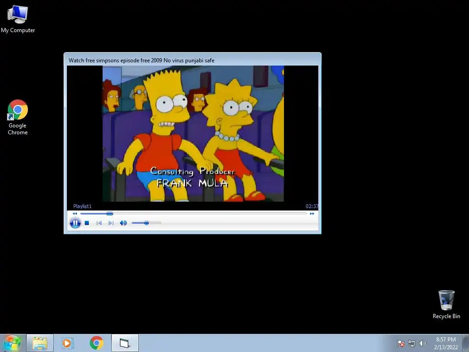Open the system tray volume icon
The image size is (469, 352).
pos(423,343)
